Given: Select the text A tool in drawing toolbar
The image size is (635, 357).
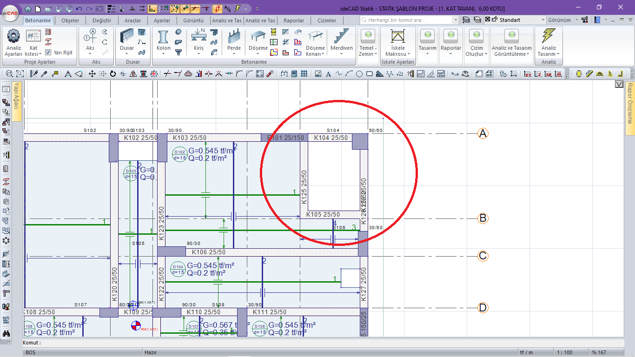Looking at the screenshot, I should click(x=328, y=73).
